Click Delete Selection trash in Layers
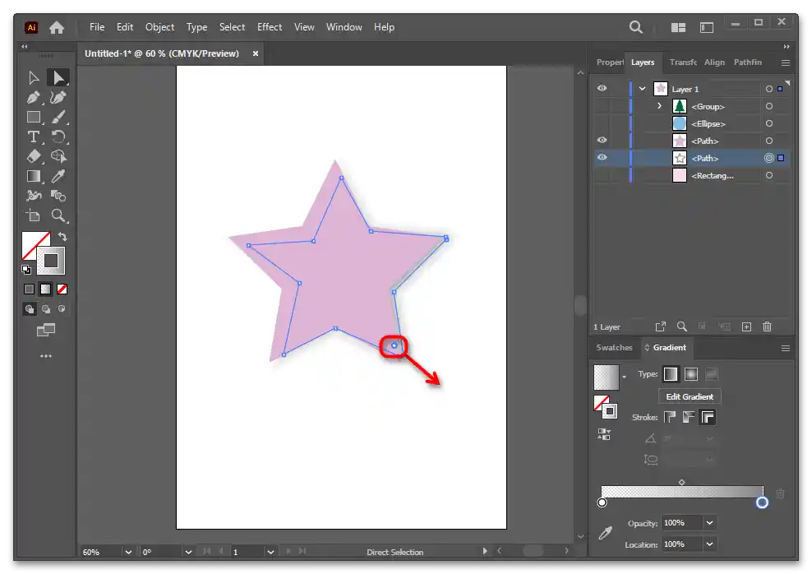Viewport: 812px width, 574px height. (767, 326)
